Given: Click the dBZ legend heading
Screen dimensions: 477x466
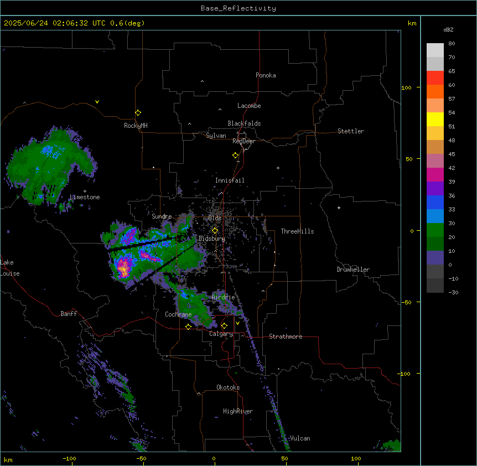Looking at the screenshot, I should point(448,29).
